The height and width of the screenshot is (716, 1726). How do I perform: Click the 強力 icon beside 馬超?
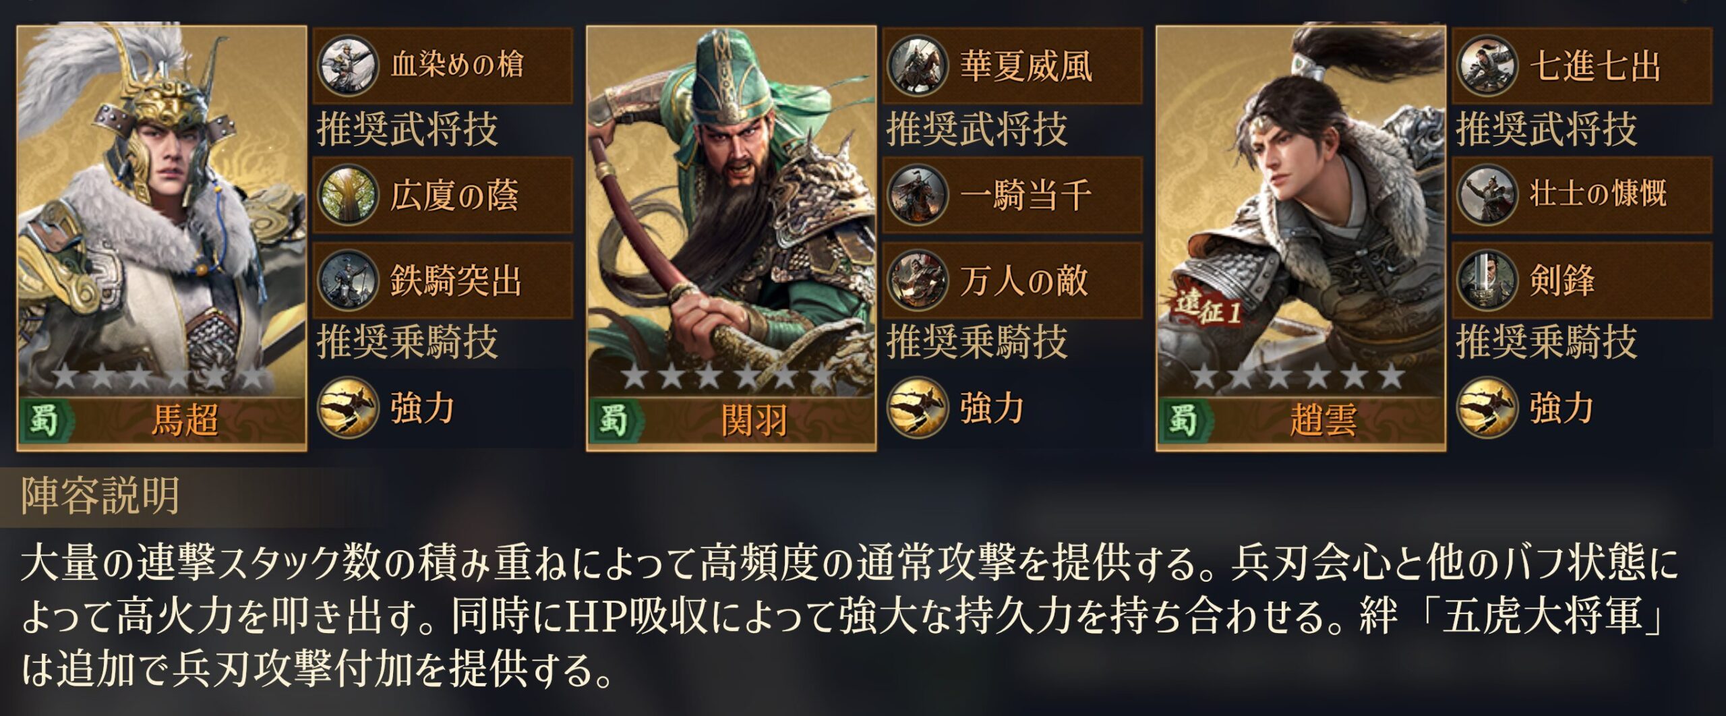coord(347,407)
